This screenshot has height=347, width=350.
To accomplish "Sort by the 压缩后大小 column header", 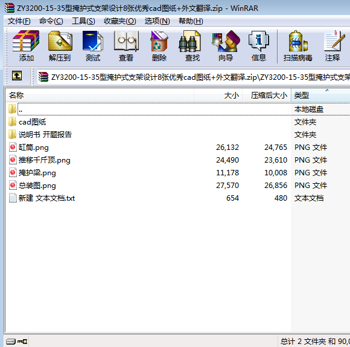I will (x=267, y=96).
